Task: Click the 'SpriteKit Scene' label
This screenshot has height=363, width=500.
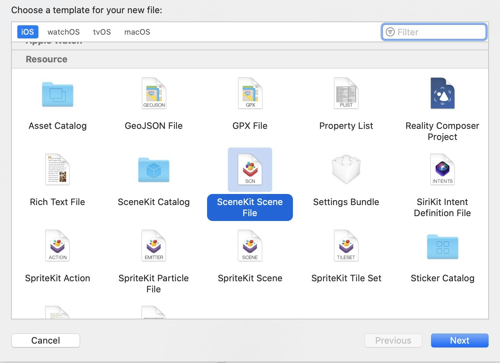Action: [250, 278]
